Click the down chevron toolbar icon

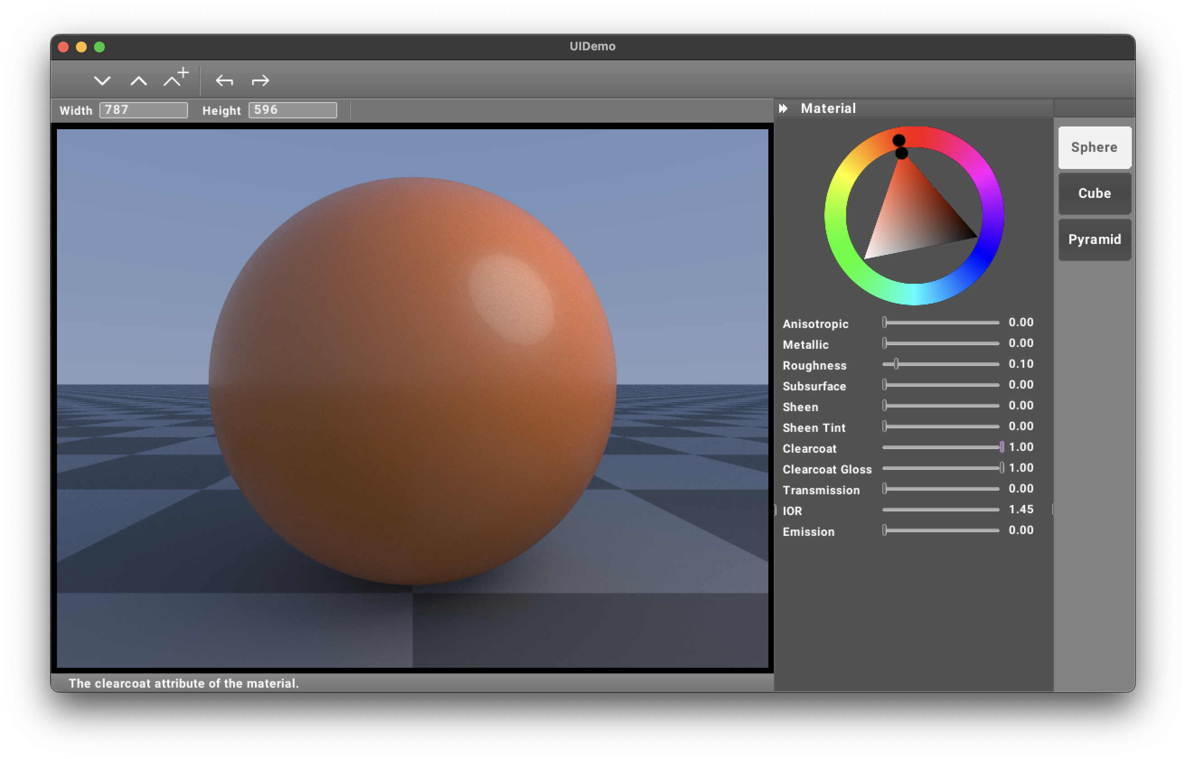tap(102, 80)
